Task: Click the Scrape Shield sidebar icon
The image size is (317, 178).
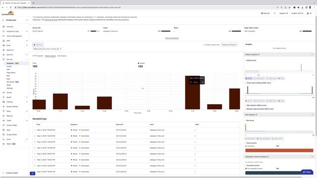Action: (3, 134)
